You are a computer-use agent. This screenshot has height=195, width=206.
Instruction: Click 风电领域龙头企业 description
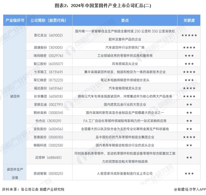point(125,64)
